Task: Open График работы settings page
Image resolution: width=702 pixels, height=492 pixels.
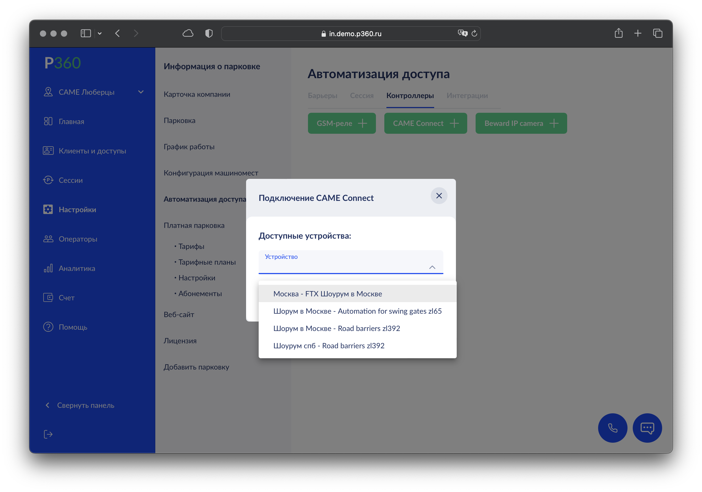Action: (189, 147)
